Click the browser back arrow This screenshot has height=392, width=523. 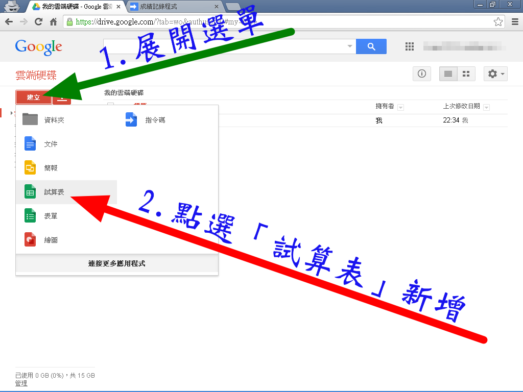coord(9,22)
